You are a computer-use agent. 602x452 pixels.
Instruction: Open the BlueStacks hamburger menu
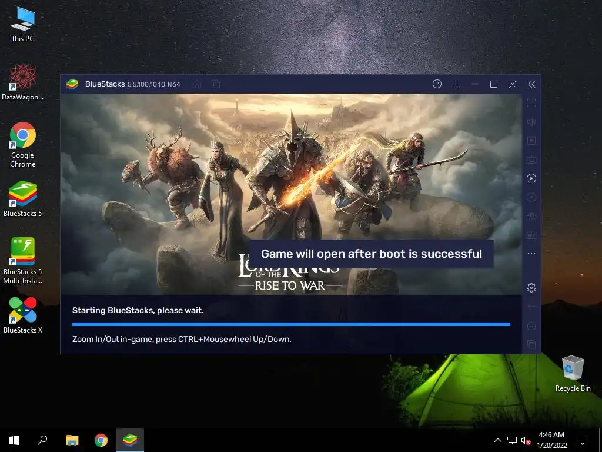[456, 84]
